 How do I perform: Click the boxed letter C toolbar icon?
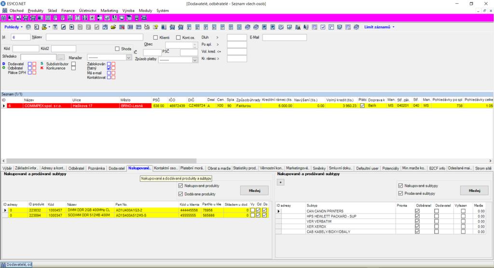pos(37,27)
